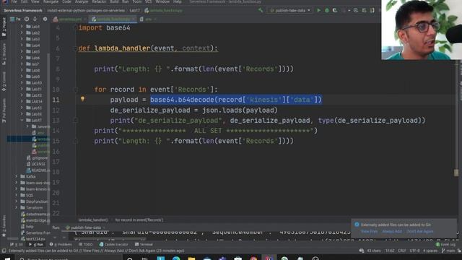462x260 pixels.
Task: Open the Project view mode dropdown
Action: [15, 19]
